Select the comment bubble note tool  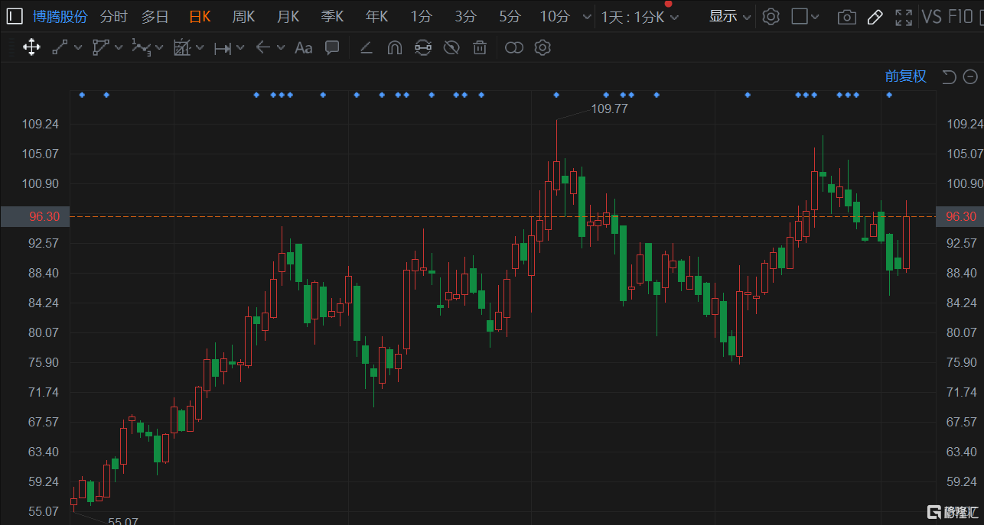pyautogui.click(x=332, y=47)
